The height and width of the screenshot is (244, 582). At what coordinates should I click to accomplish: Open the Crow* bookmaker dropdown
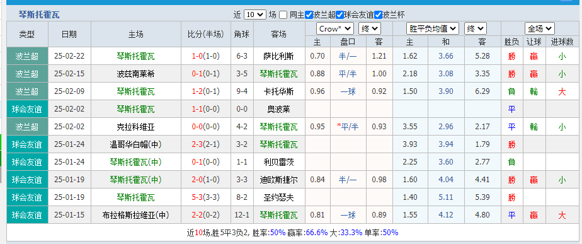point(335,28)
